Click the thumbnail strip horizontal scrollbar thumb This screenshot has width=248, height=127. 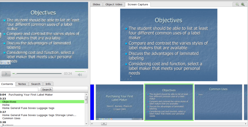click(104, 124)
